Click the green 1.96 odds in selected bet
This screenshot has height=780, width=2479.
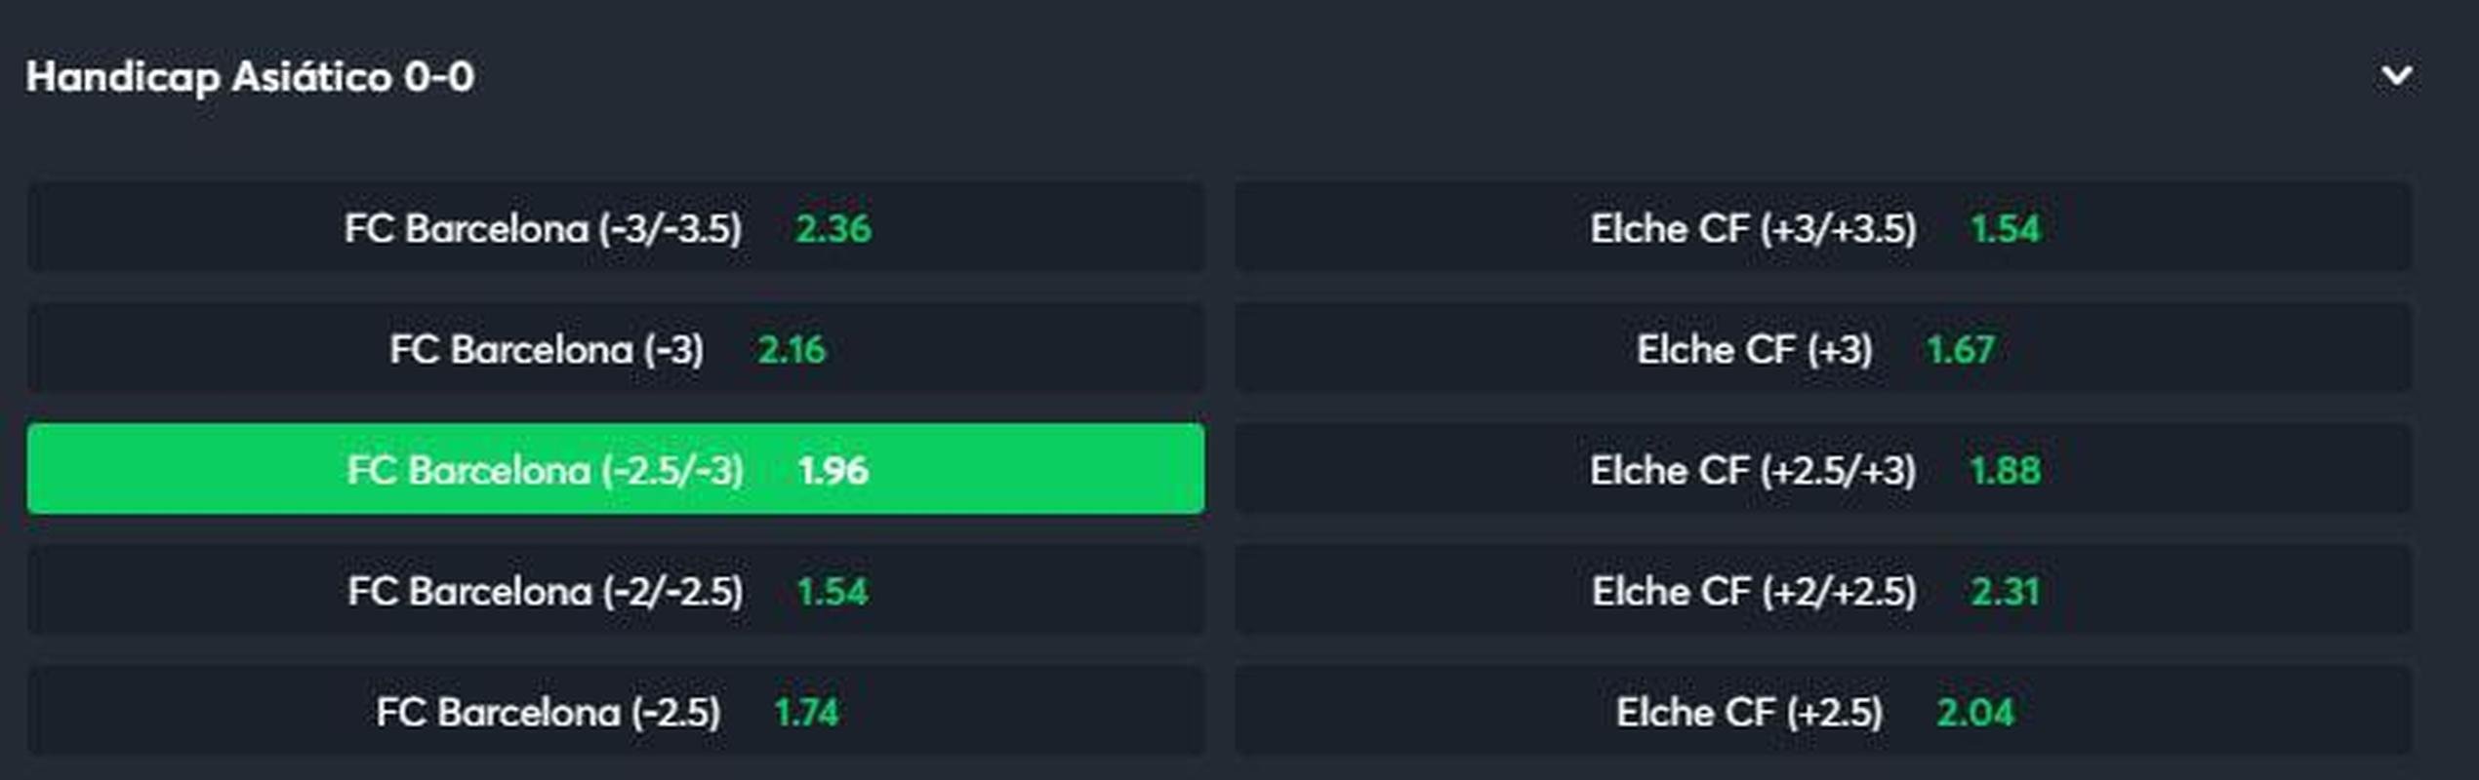[x=833, y=470]
